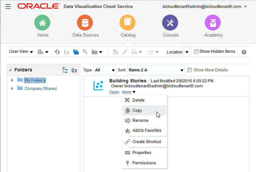The width and height of the screenshot is (256, 172).
Task: Choose Copy from the More menu
Action: click(145, 111)
